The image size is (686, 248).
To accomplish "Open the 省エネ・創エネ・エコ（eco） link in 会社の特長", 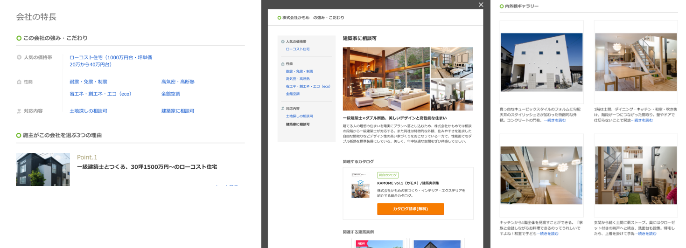I will [x=100, y=94].
